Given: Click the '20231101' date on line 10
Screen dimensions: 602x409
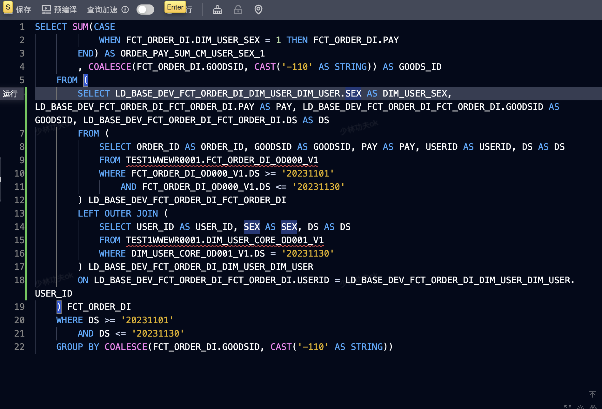Looking at the screenshot, I should (308, 173).
